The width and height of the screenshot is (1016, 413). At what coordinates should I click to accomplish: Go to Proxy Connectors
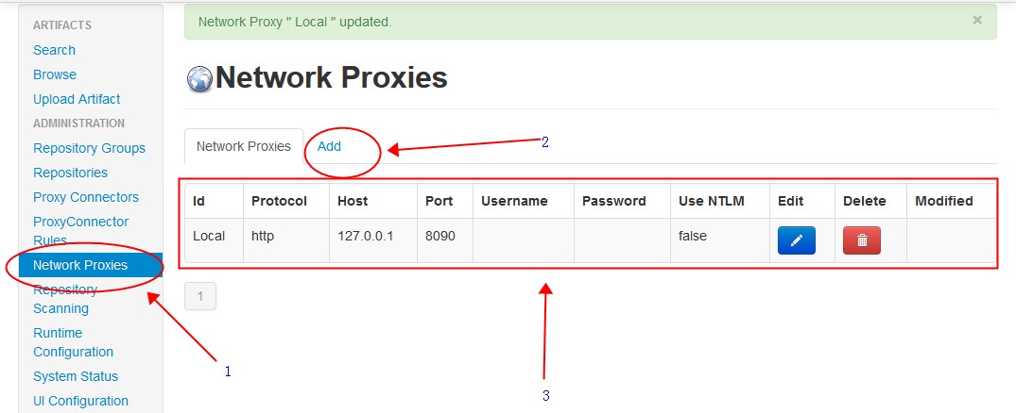[86, 197]
